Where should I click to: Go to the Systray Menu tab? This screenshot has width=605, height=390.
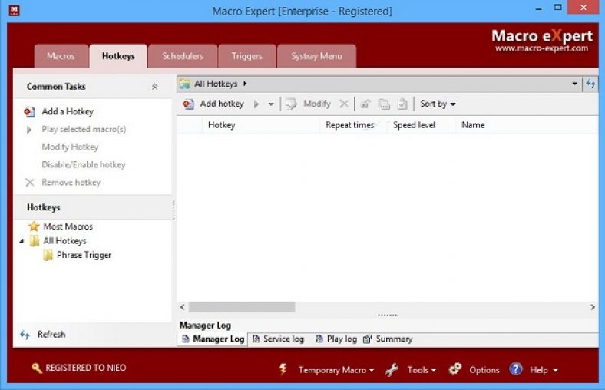pyautogui.click(x=316, y=56)
